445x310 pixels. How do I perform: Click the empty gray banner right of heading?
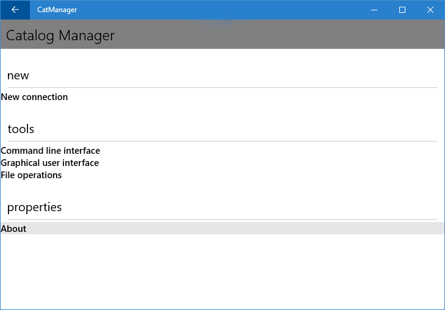tap(280, 35)
